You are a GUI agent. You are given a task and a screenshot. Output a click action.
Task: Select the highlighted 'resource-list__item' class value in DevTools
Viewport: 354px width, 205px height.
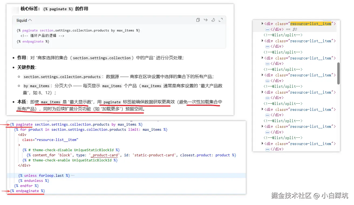[311, 24]
